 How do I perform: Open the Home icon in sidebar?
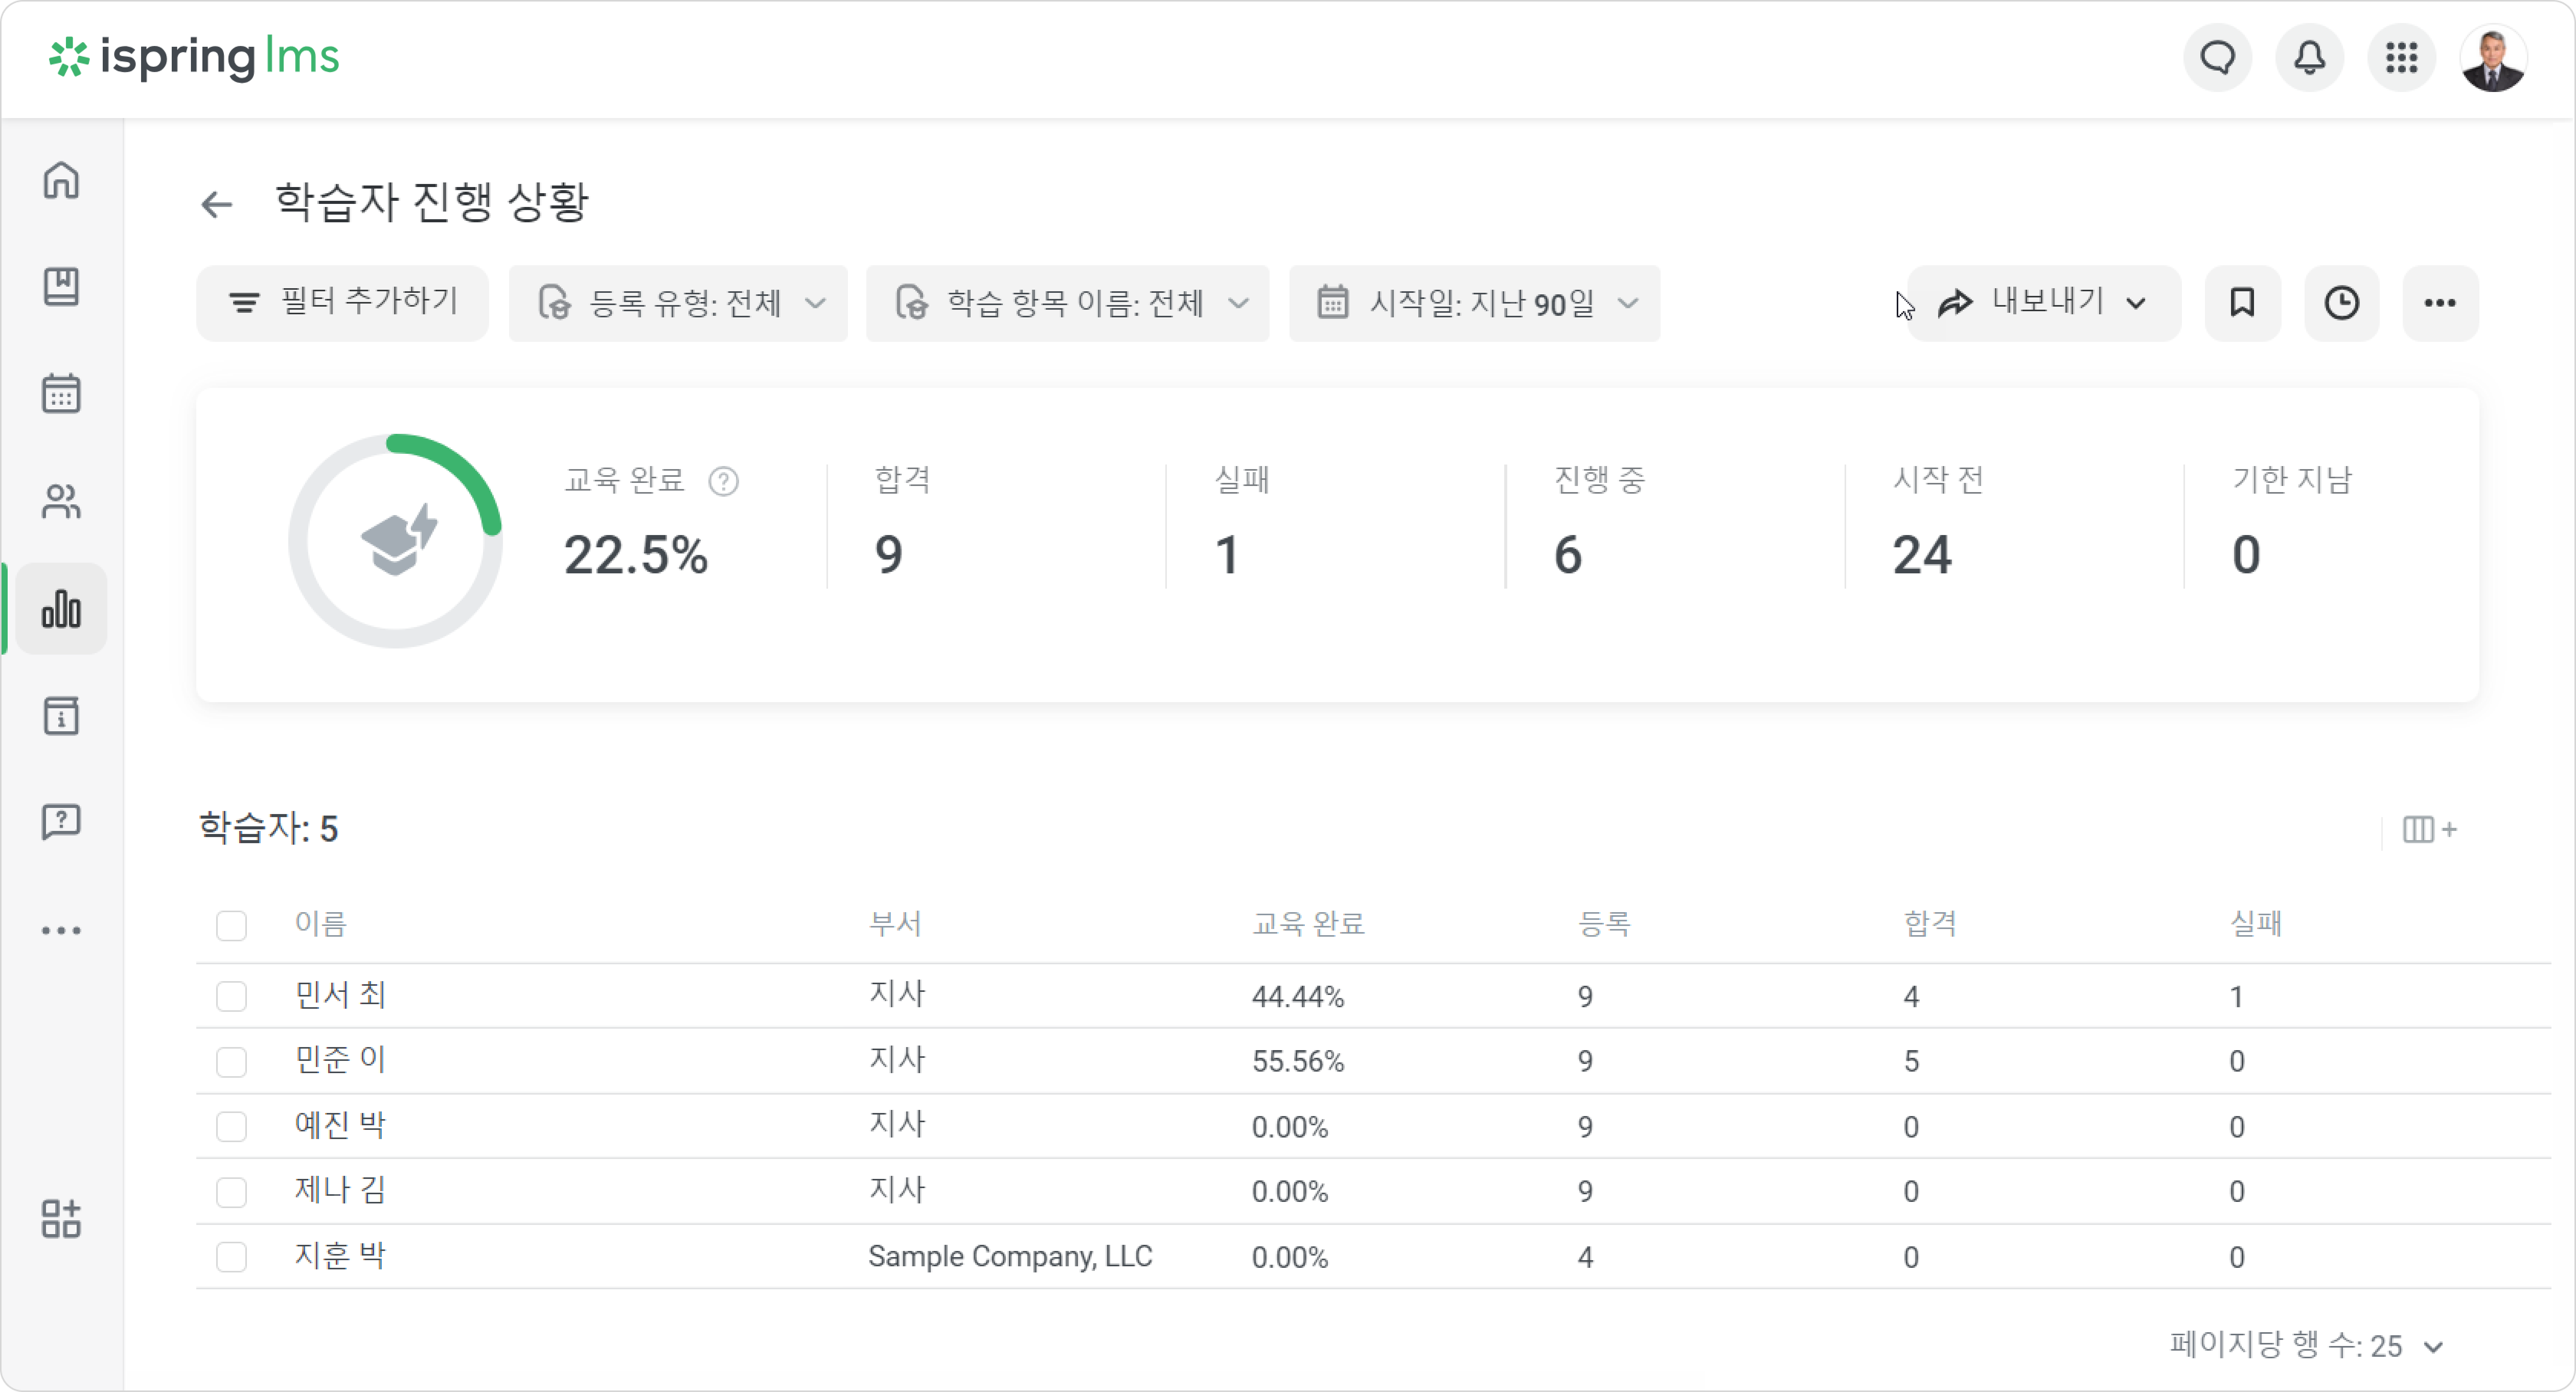61,180
